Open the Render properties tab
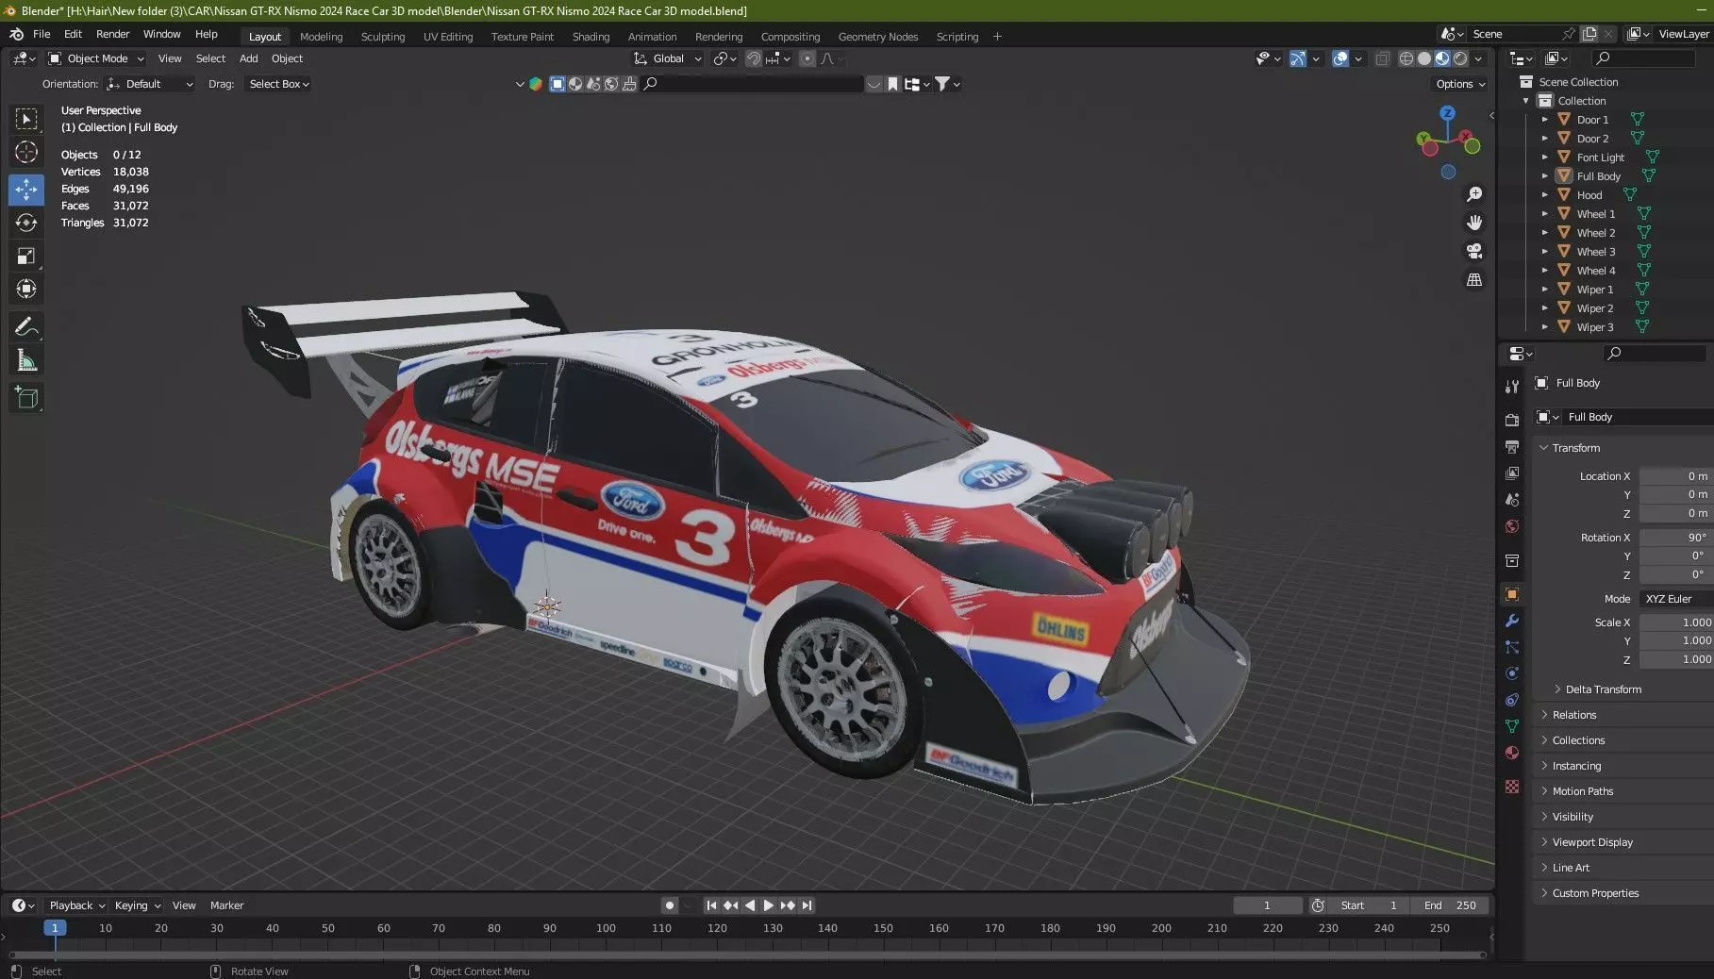The width and height of the screenshot is (1714, 979). 1512,421
